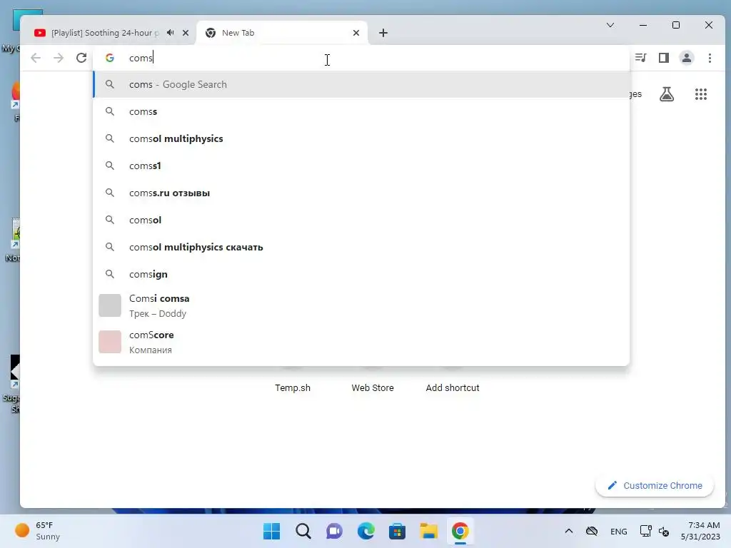Screen dimensions: 731x548
Task: Open network display tray icon
Action: 645,531
